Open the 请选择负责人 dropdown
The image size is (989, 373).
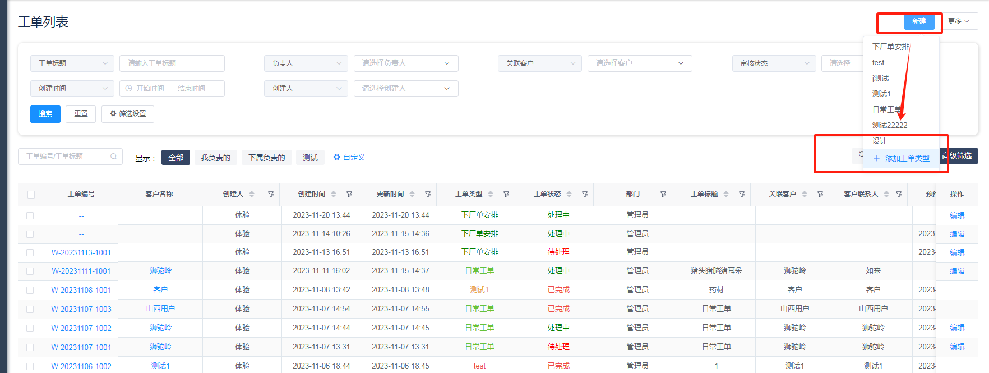[405, 63]
